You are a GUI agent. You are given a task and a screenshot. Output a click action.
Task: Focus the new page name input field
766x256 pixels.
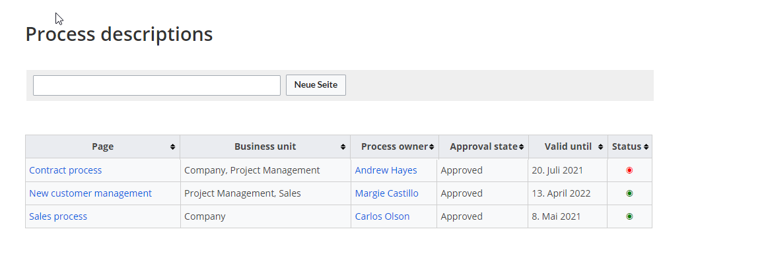point(157,86)
